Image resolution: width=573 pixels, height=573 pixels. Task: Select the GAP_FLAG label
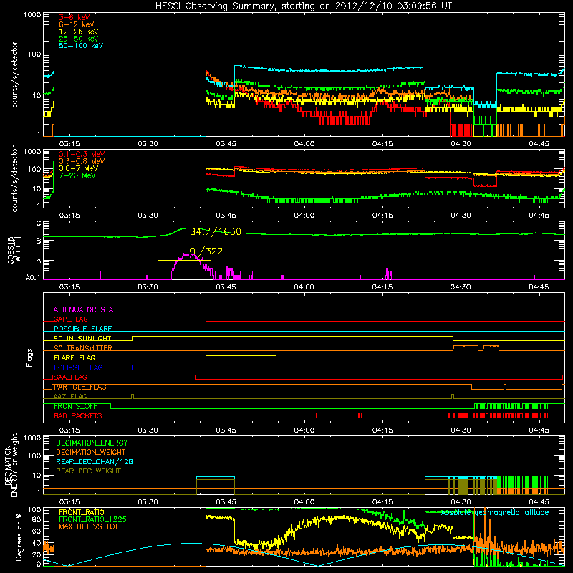click(70, 319)
